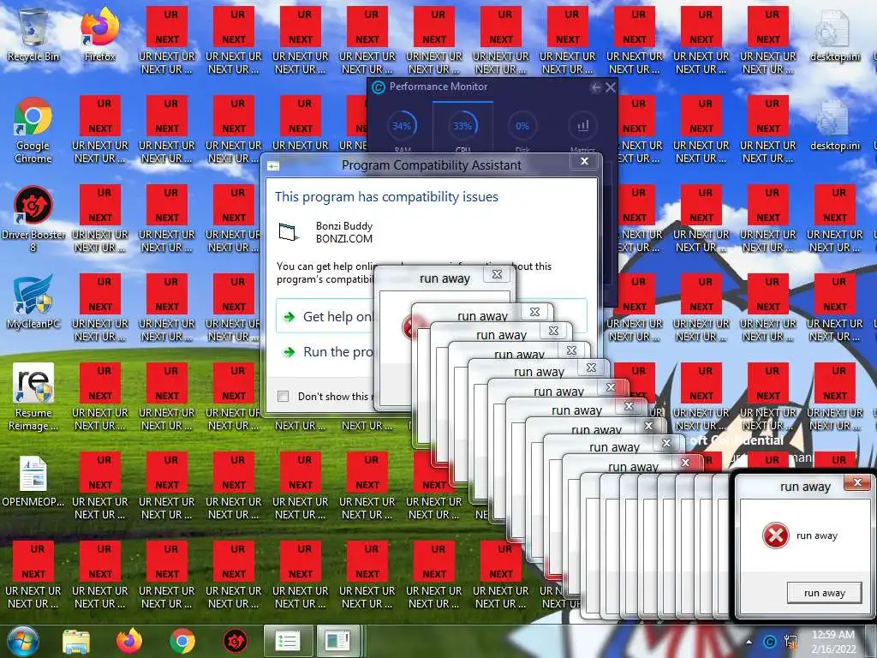Click the run away button in front dialog
This screenshot has height=658, width=877.
(x=825, y=593)
